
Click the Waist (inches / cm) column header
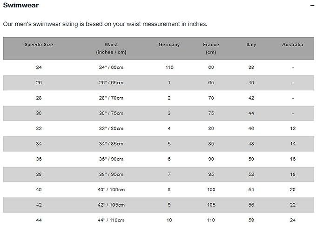[x=111, y=48]
